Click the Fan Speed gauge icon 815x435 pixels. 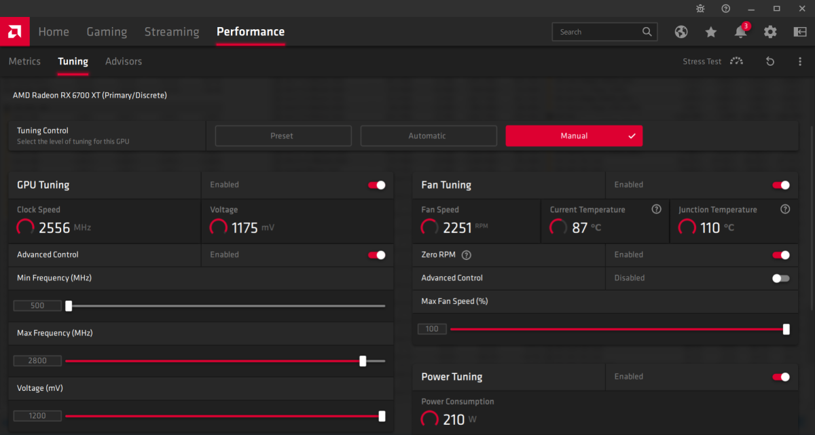(x=430, y=227)
